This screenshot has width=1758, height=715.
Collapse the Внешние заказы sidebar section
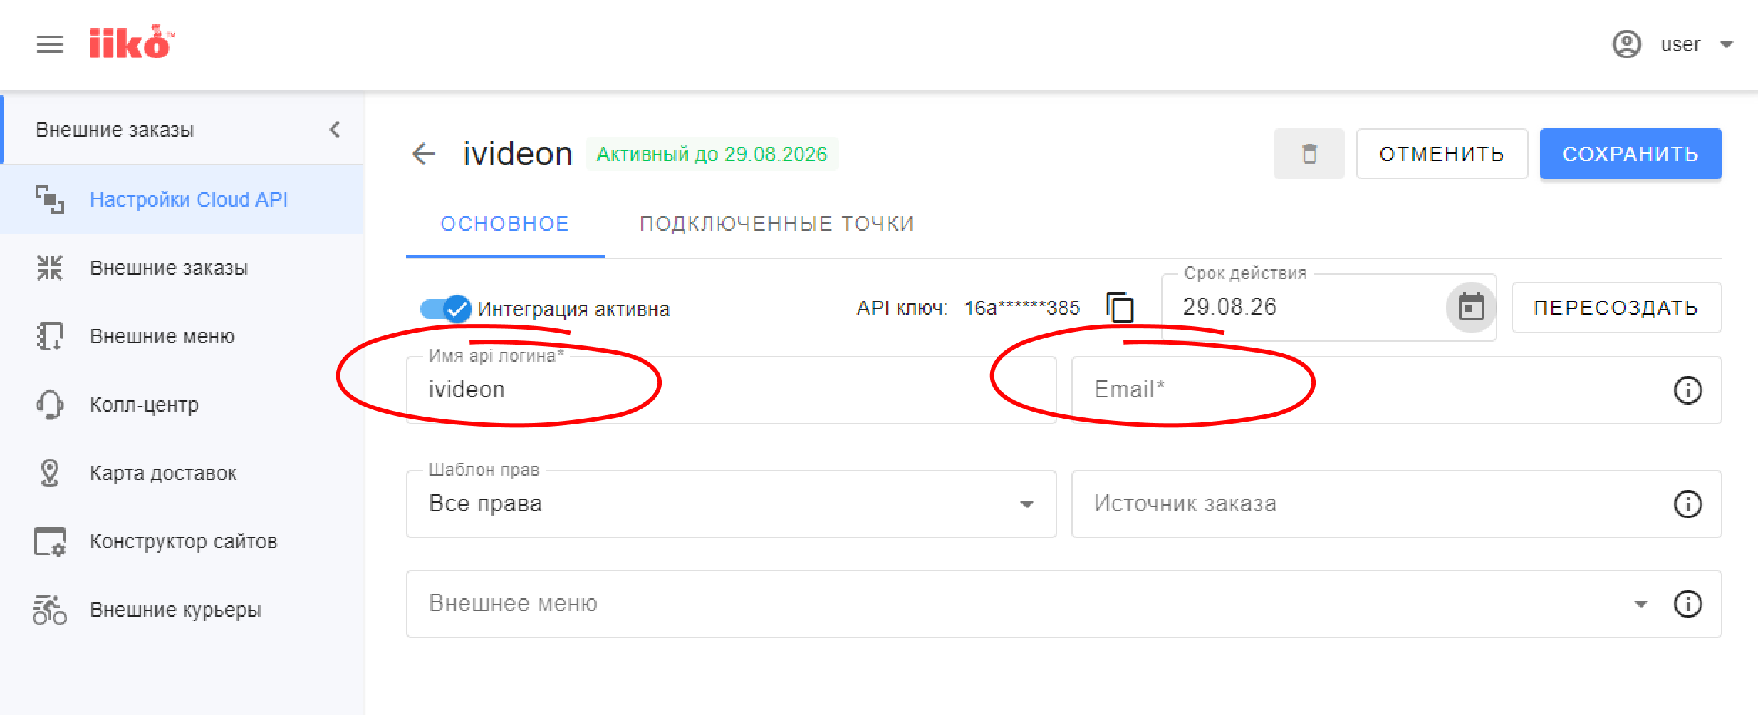(x=335, y=130)
